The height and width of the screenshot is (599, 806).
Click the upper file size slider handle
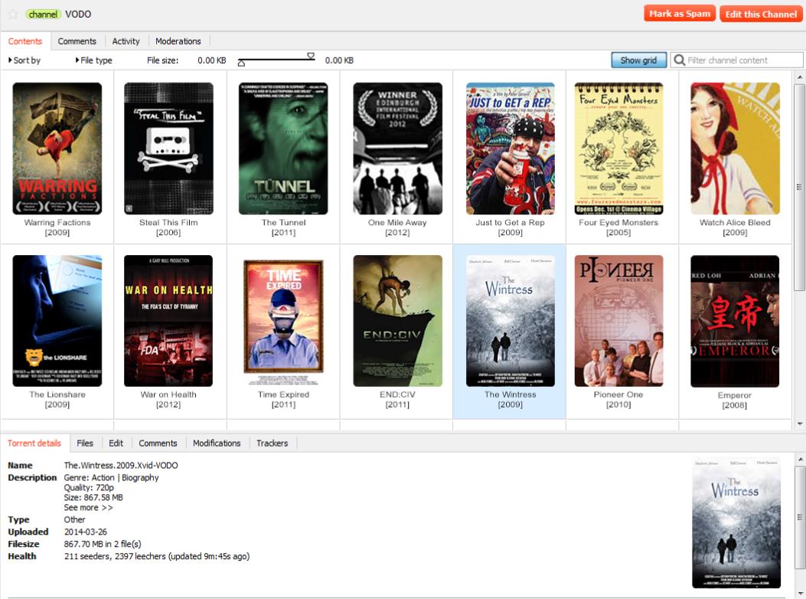[311, 56]
